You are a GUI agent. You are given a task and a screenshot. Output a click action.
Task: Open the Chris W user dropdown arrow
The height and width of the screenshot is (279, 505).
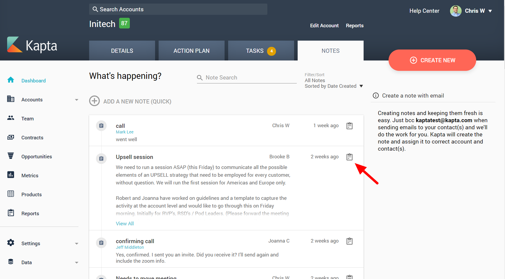(x=490, y=11)
